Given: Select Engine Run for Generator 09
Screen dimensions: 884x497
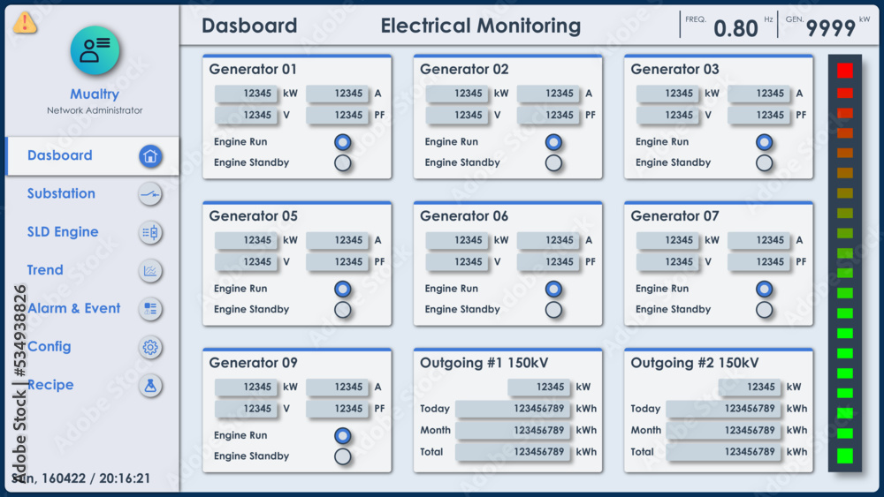Looking at the screenshot, I should point(342,436).
